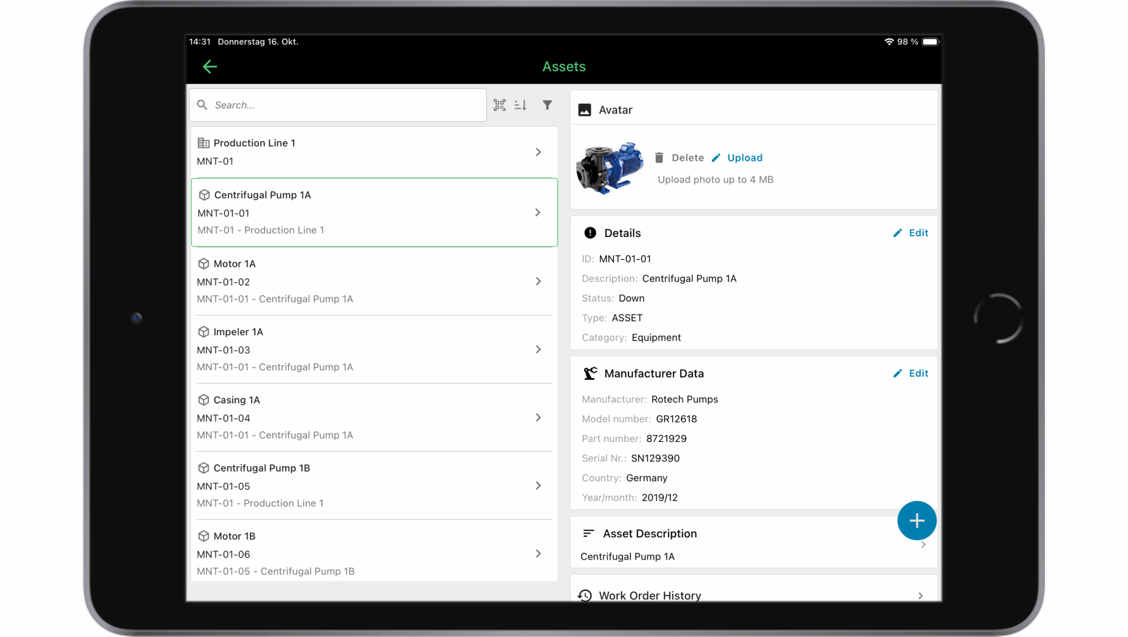
Task: Expand the Production Line 1 chevron
Action: point(538,152)
